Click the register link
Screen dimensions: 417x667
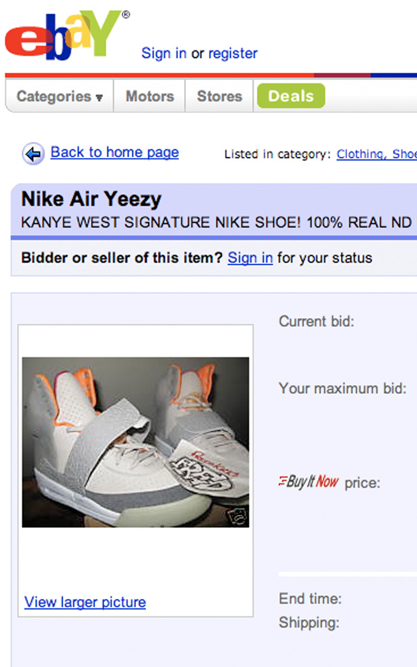(x=233, y=53)
